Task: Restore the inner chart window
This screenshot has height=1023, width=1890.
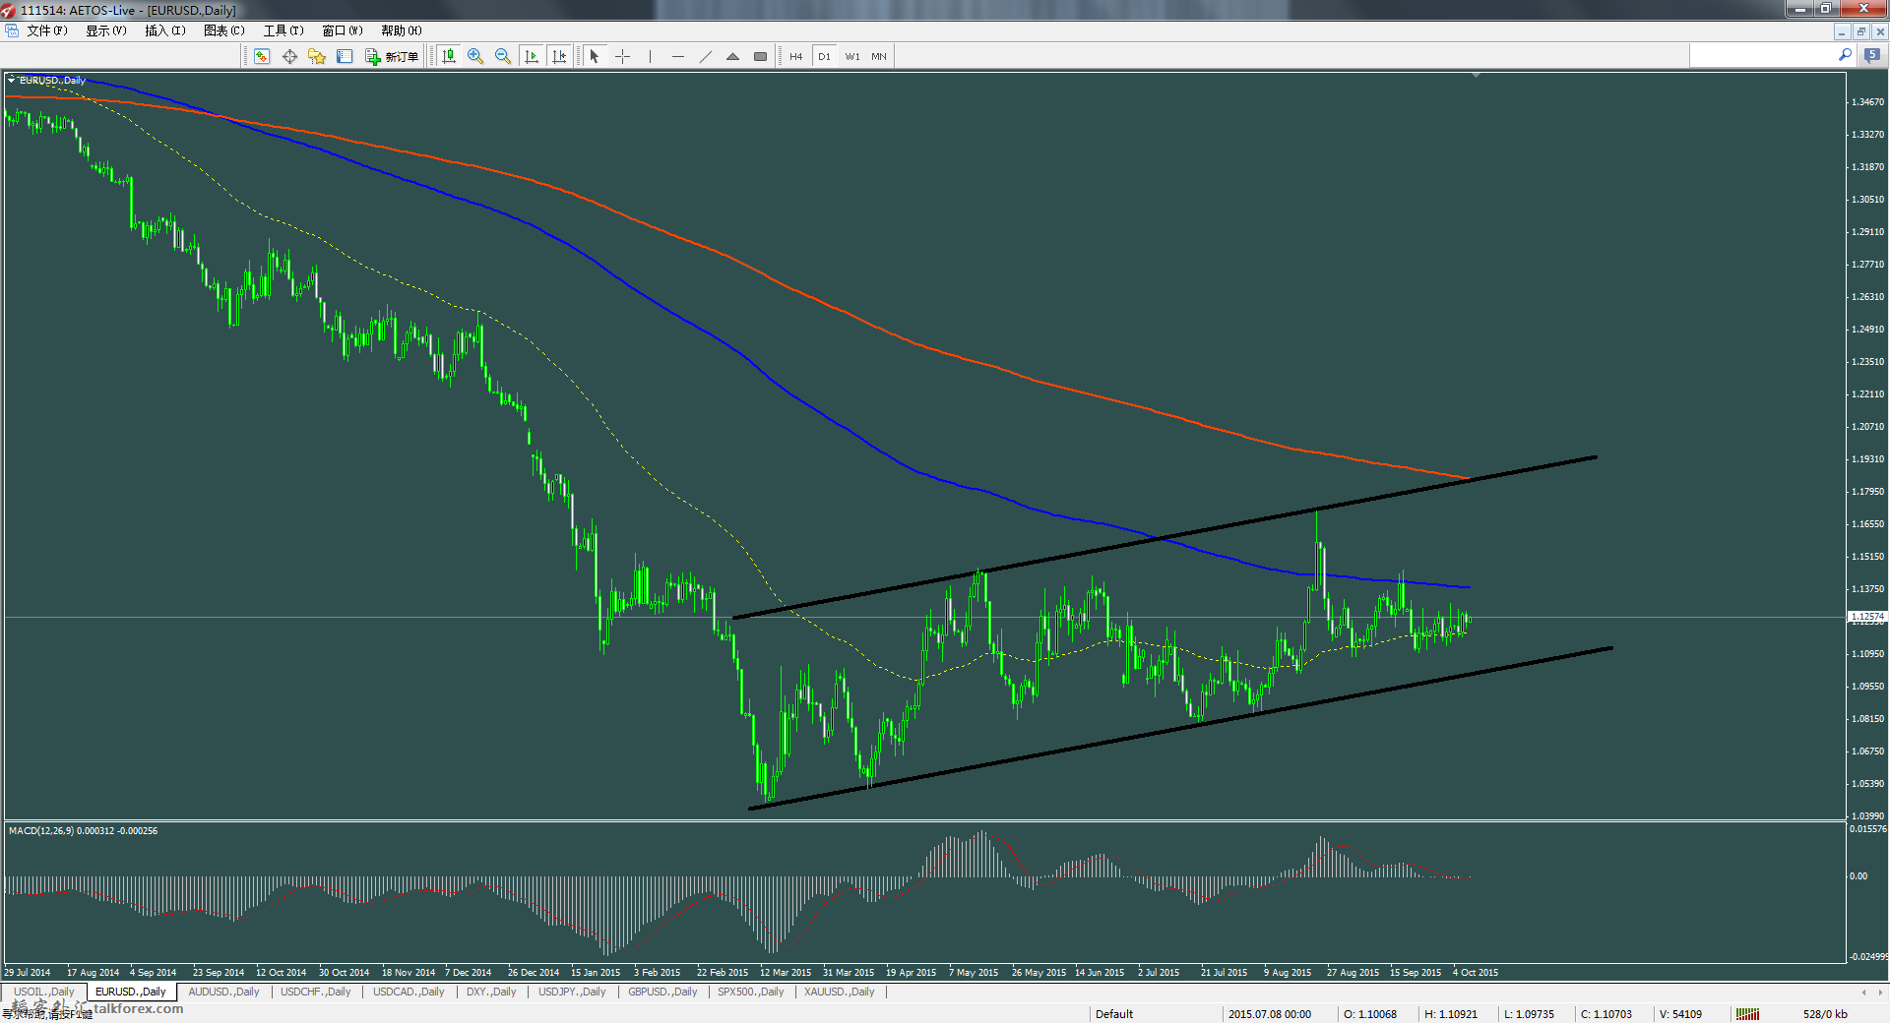Action: 1861,31
